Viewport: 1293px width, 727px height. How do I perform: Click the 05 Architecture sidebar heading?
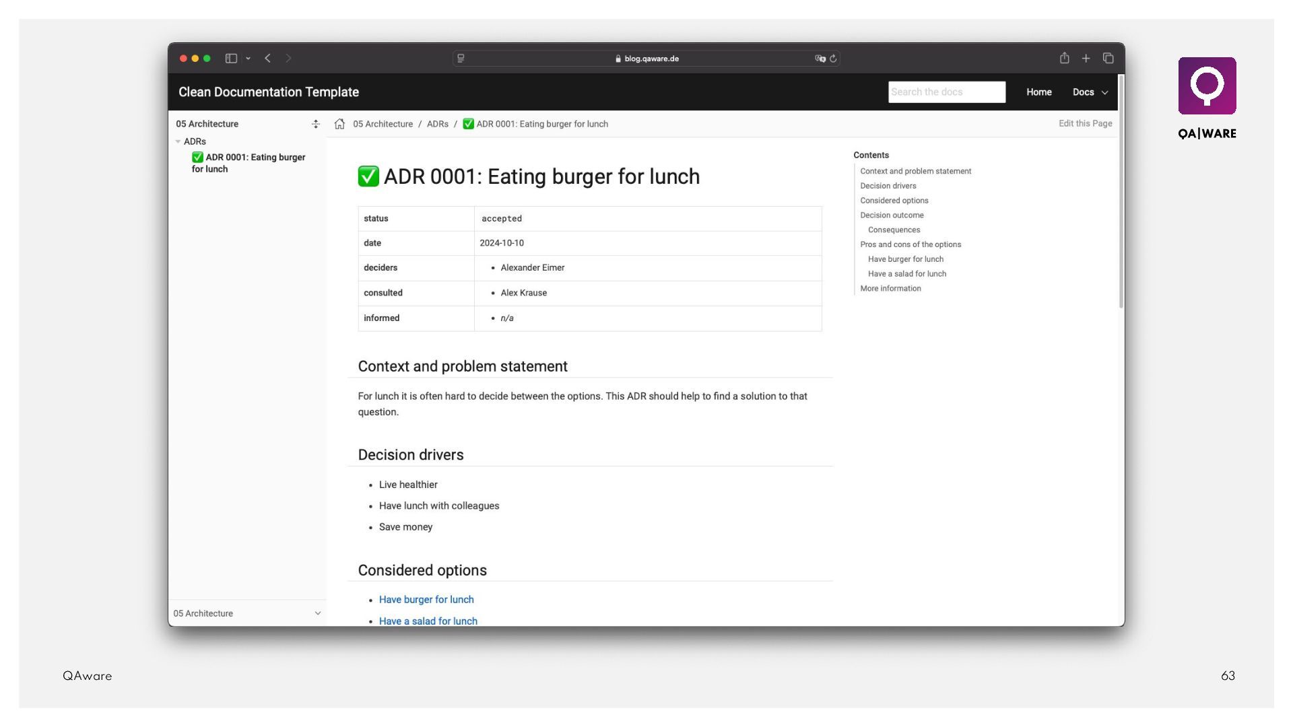click(x=207, y=124)
